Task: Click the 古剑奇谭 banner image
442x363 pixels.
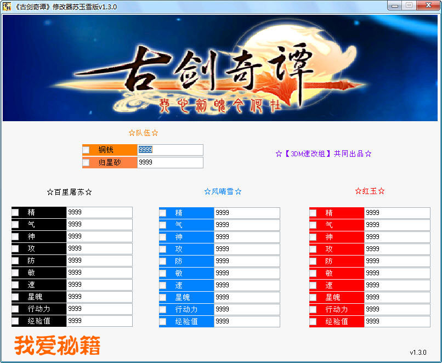Action: [220, 67]
